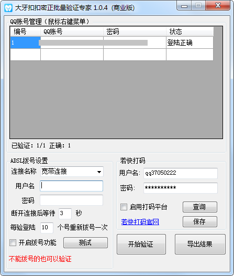
Task: Start verification with 开始验证 button
Action: click(141, 244)
